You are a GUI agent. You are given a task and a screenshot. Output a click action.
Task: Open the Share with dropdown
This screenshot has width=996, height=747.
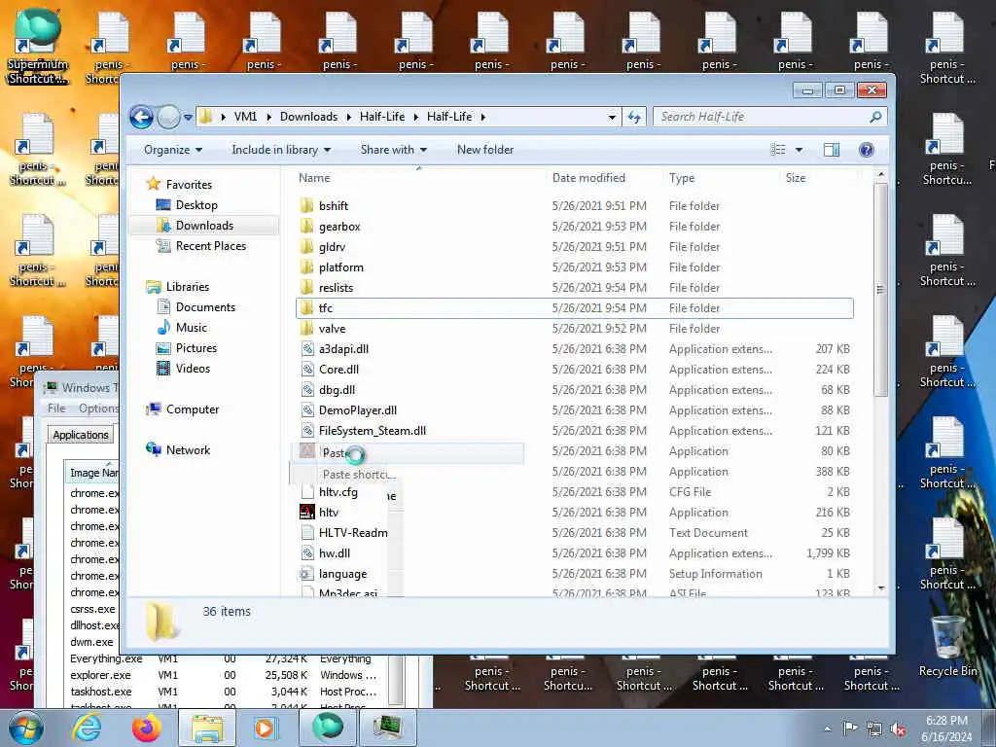[x=393, y=150]
